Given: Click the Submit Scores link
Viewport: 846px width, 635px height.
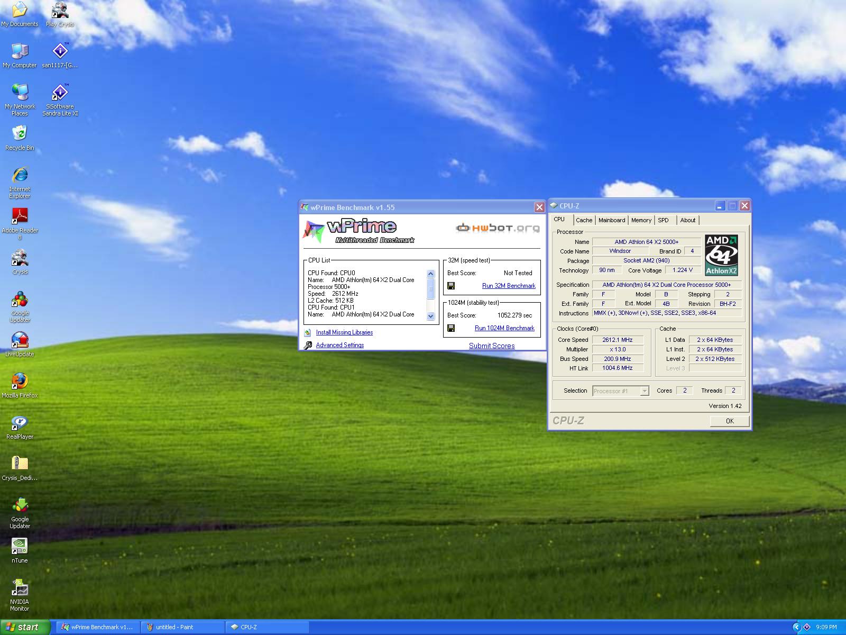Looking at the screenshot, I should click(492, 346).
